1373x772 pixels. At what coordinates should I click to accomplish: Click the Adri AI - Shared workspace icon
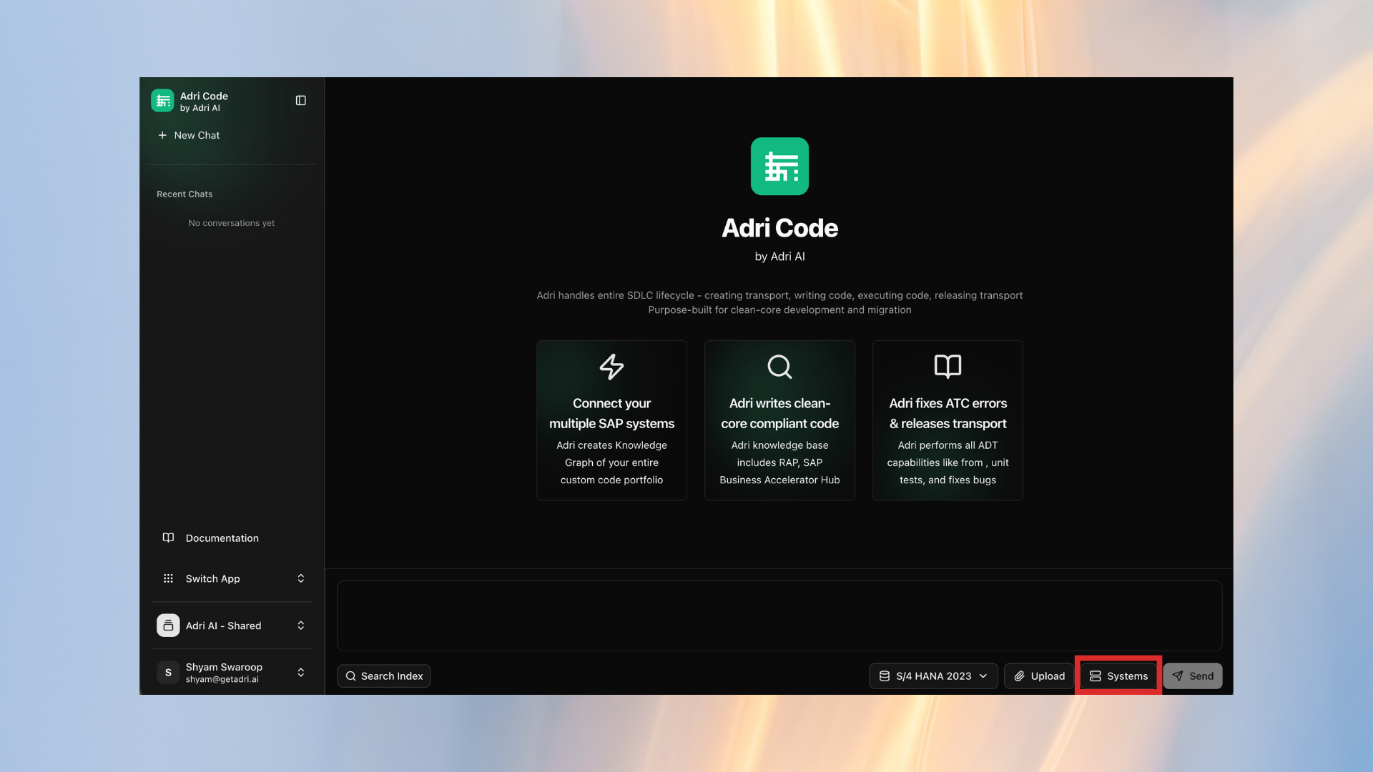click(168, 625)
